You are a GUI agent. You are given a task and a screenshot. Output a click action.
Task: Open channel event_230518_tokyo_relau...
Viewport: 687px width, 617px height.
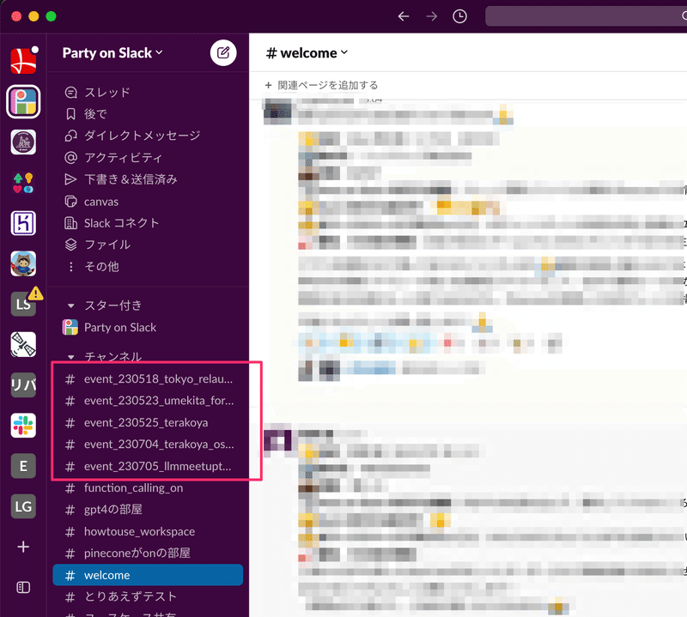148,379
